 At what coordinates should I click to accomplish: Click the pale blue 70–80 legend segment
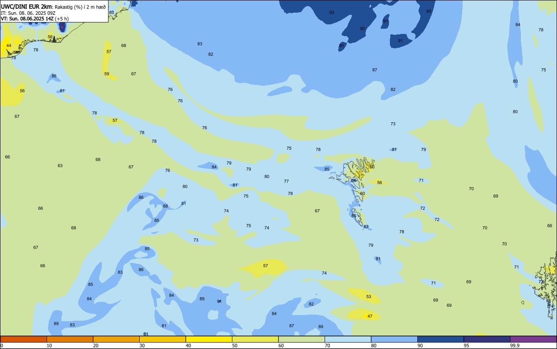pos(348,339)
